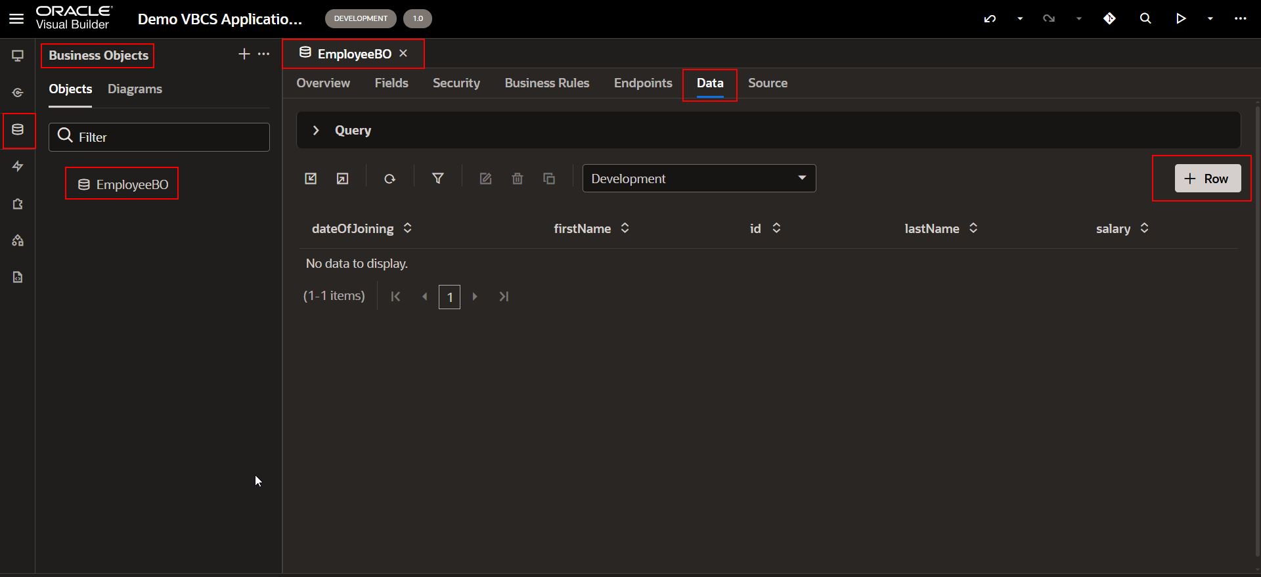Click the Demo VBCS Application title
The width and height of the screenshot is (1261, 577).
pos(220,19)
